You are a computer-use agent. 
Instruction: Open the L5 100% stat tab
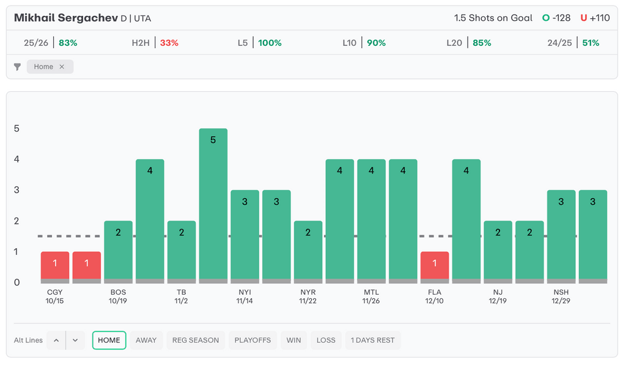260,43
